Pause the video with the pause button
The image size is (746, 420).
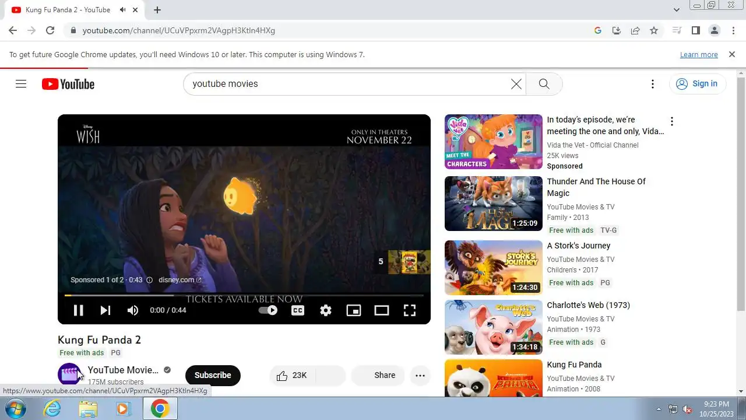click(x=78, y=310)
